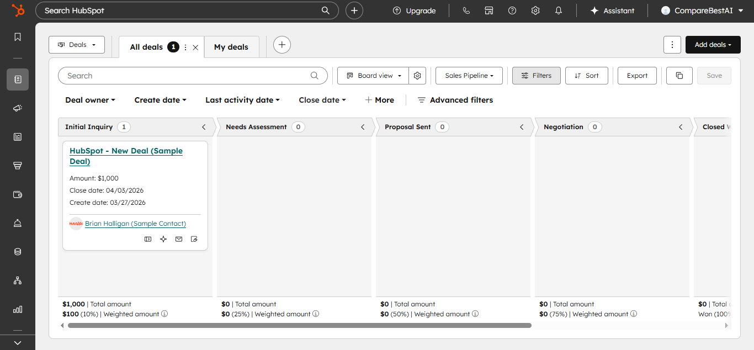Screen dimensions: 754x350
Task: Open the Content sidebar icon
Action: [x=18, y=137]
